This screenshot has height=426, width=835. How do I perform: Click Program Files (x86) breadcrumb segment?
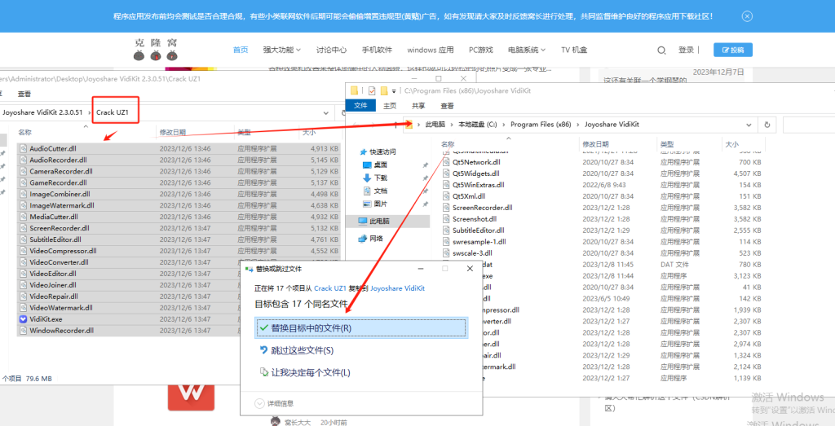click(x=541, y=125)
